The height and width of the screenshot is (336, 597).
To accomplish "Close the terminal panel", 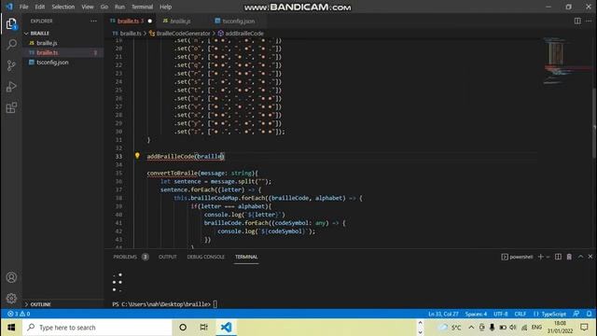I will coord(590,257).
